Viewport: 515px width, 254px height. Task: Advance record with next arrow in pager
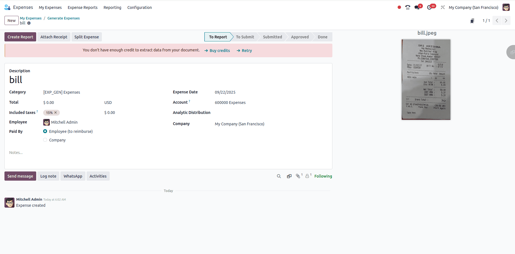506,20
